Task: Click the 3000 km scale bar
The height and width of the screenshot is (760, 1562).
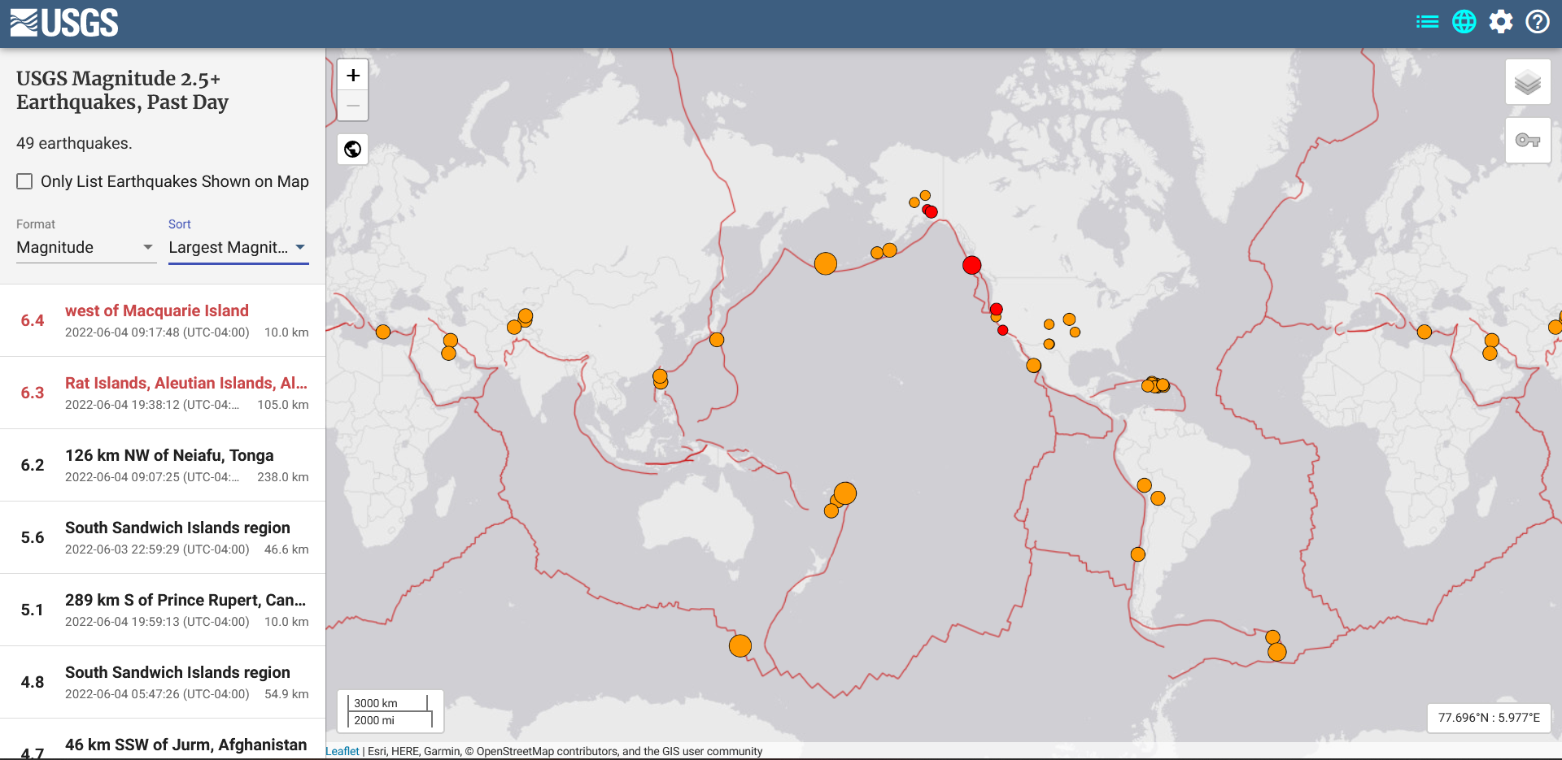Action: 387,703
